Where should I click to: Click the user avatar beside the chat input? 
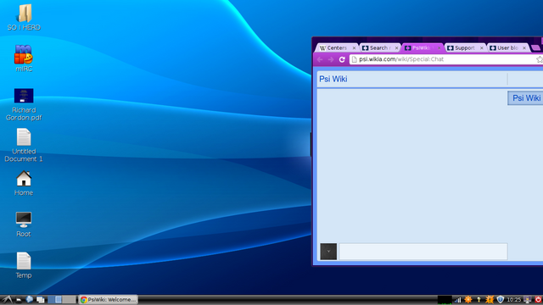pos(328,252)
